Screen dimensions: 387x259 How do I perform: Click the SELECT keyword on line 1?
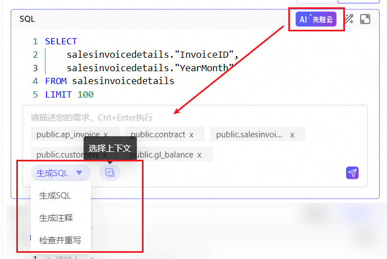point(61,41)
